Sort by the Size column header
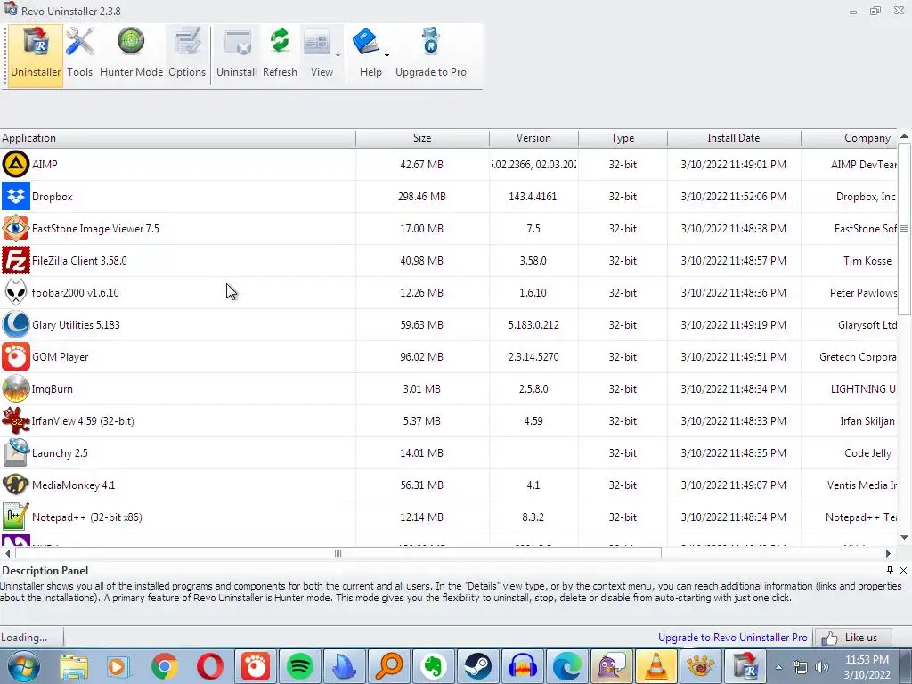Screen dimensions: 912x684 422,138
